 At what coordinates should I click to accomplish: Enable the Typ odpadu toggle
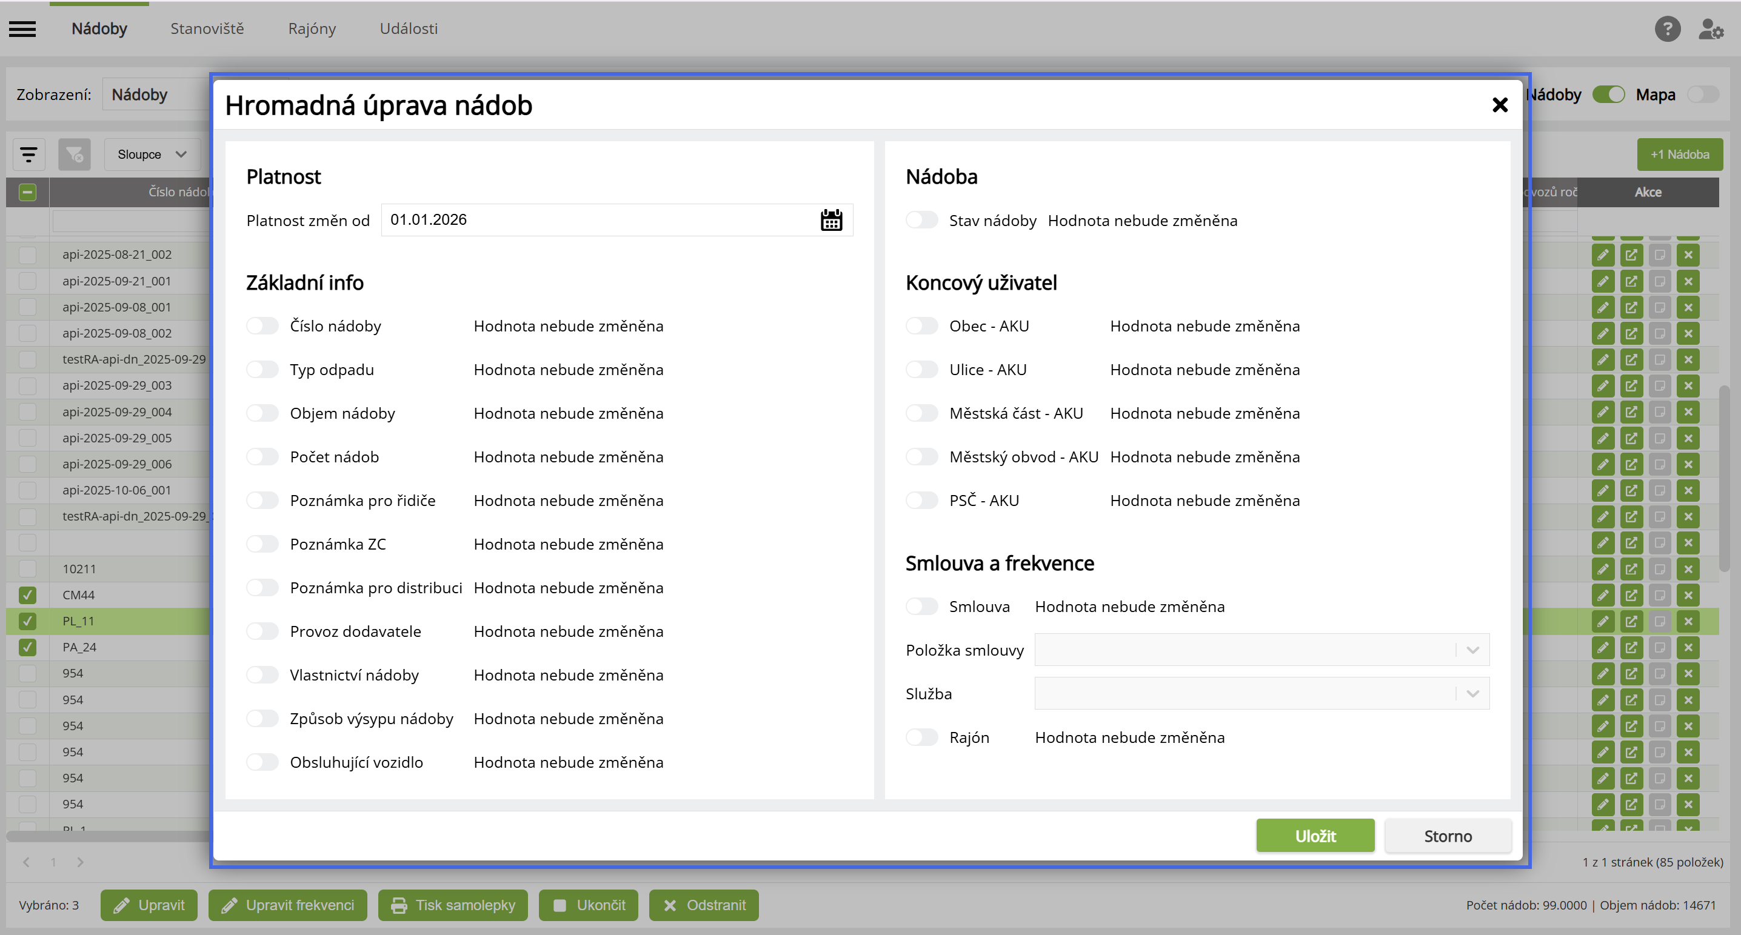(x=262, y=370)
